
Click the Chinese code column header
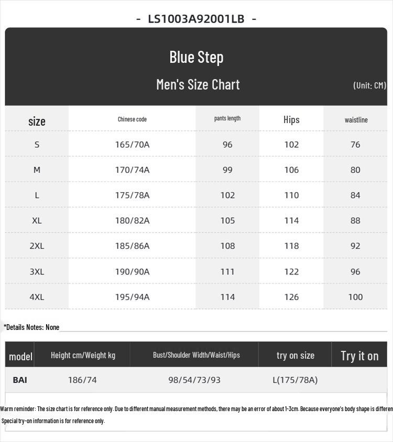[x=132, y=119]
